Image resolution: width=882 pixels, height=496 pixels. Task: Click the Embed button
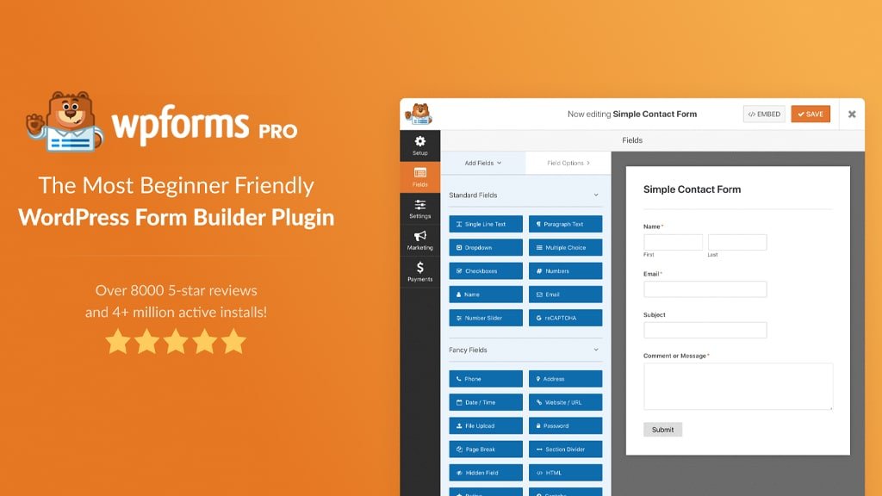(x=764, y=115)
